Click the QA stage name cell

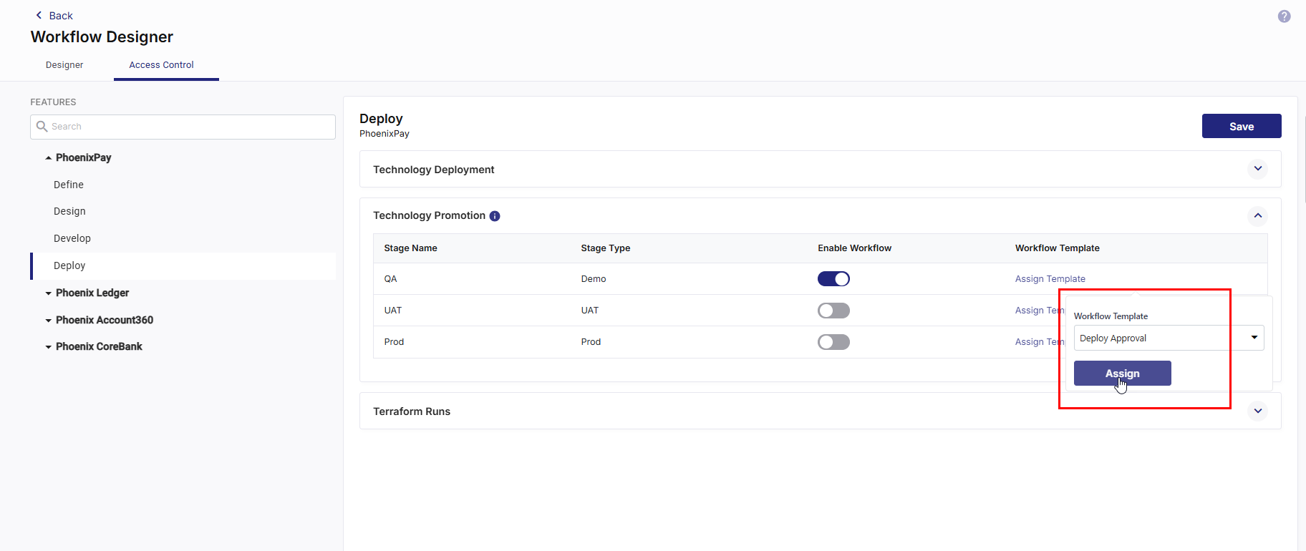click(390, 279)
